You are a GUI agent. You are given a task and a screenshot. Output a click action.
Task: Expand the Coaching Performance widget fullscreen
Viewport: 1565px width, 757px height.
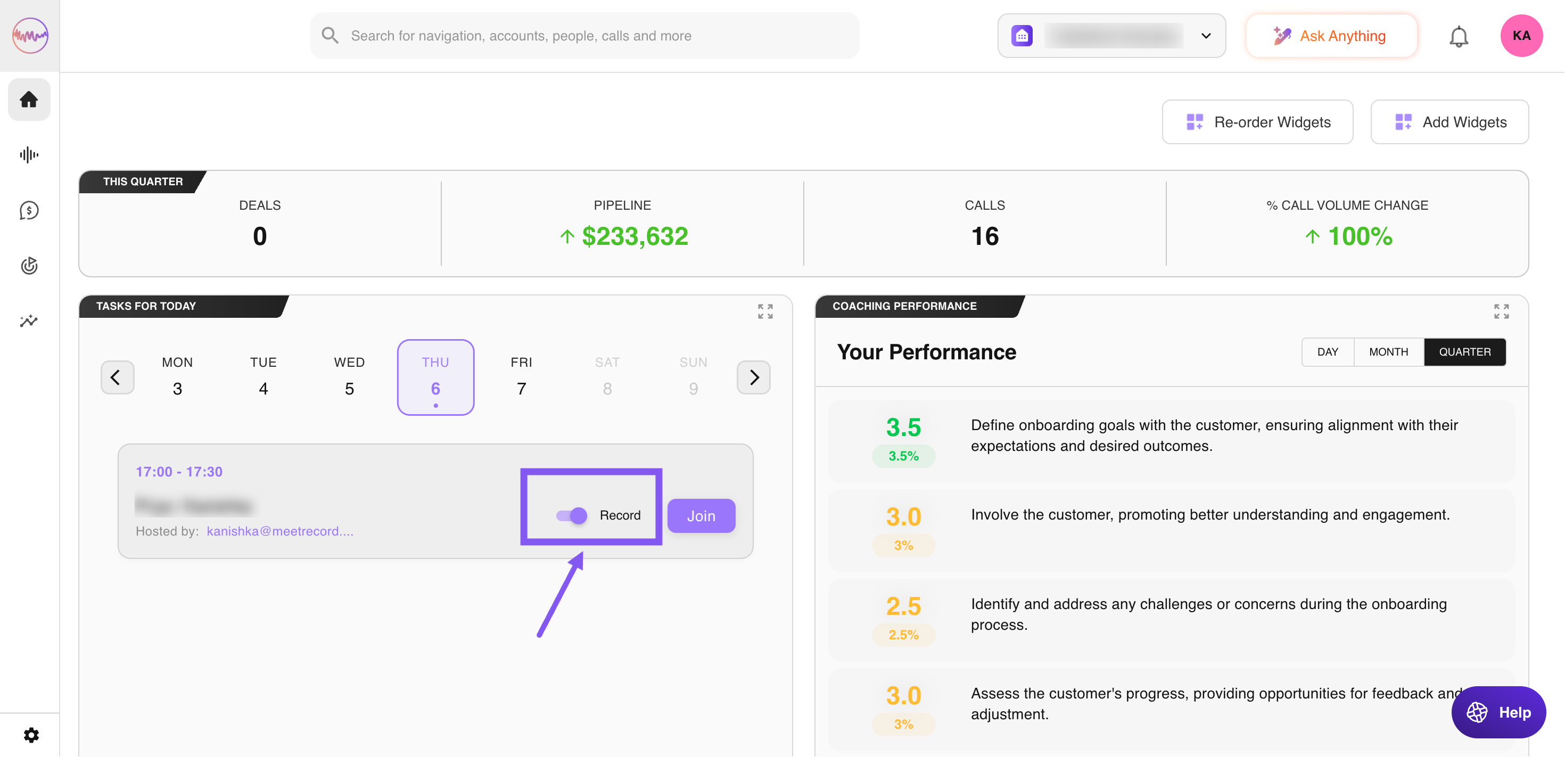tap(1501, 311)
